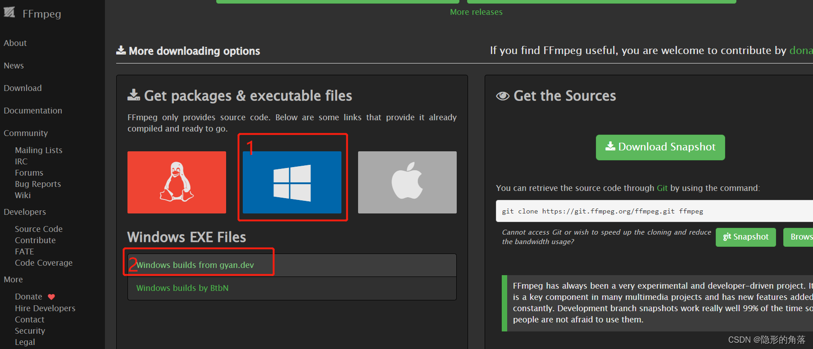Viewport: 813px width, 349px height.
Task: Open the Security link
Action: tap(30, 331)
